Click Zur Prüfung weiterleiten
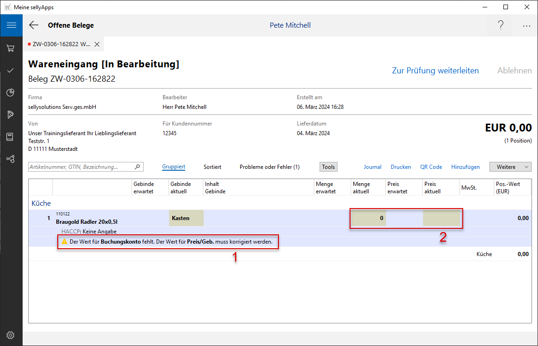This screenshot has width=538, height=346. [435, 71]
